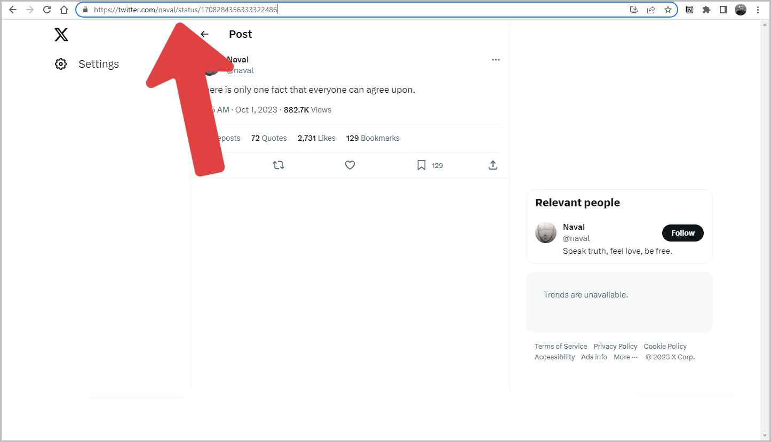The width and height of the screenshot is (771, 442).
Task: Open the Settings gear in the sidebar
Action: [61, 63]
